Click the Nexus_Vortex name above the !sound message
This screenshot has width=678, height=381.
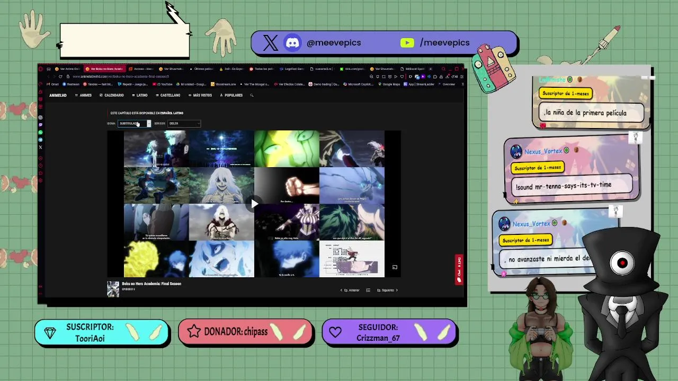click(543, 151)
